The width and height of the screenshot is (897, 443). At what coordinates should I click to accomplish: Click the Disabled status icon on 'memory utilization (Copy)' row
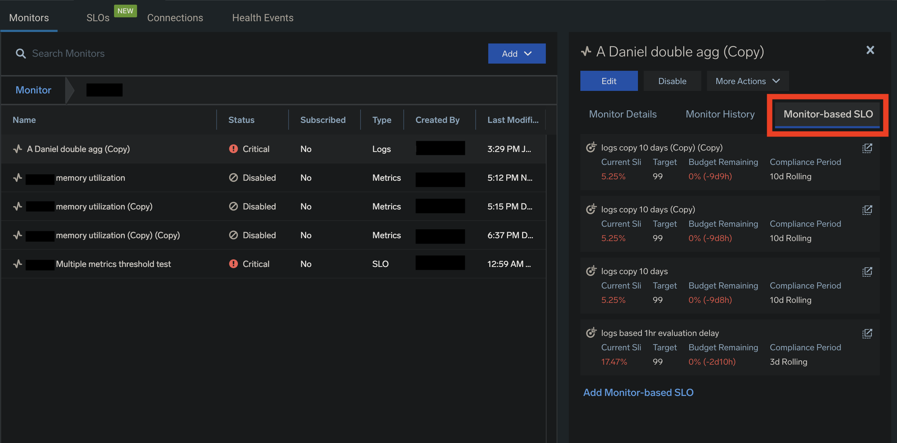click(233, 207)
